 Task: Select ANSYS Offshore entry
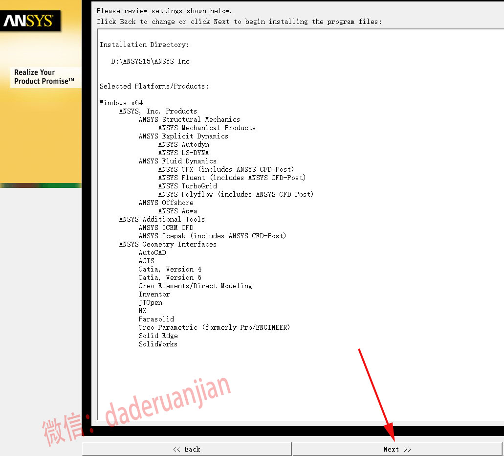166,203
